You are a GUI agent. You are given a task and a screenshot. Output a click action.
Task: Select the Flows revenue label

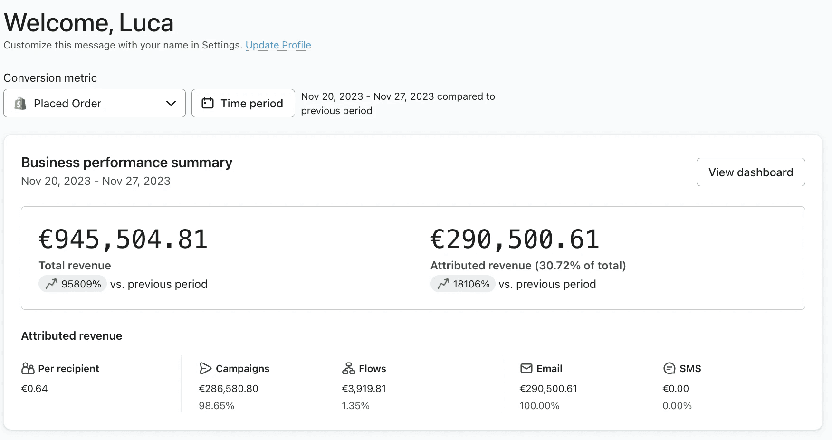[x=373, y=368]
